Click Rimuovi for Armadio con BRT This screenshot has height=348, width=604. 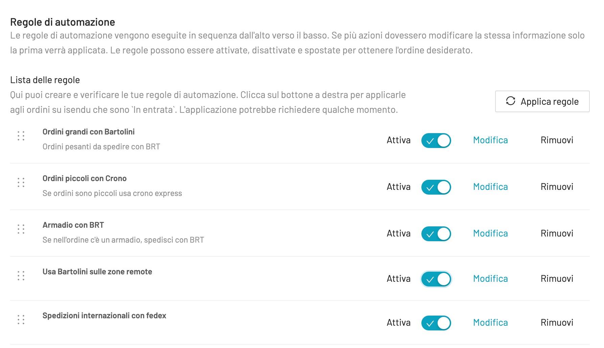pos(557,233)
